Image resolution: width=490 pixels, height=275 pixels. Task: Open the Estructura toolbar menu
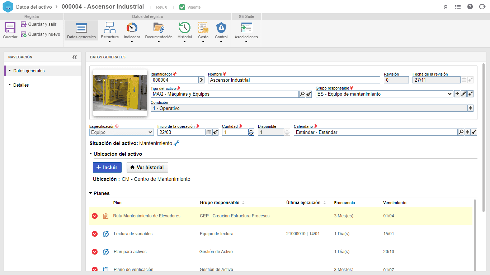pos(110,32)
